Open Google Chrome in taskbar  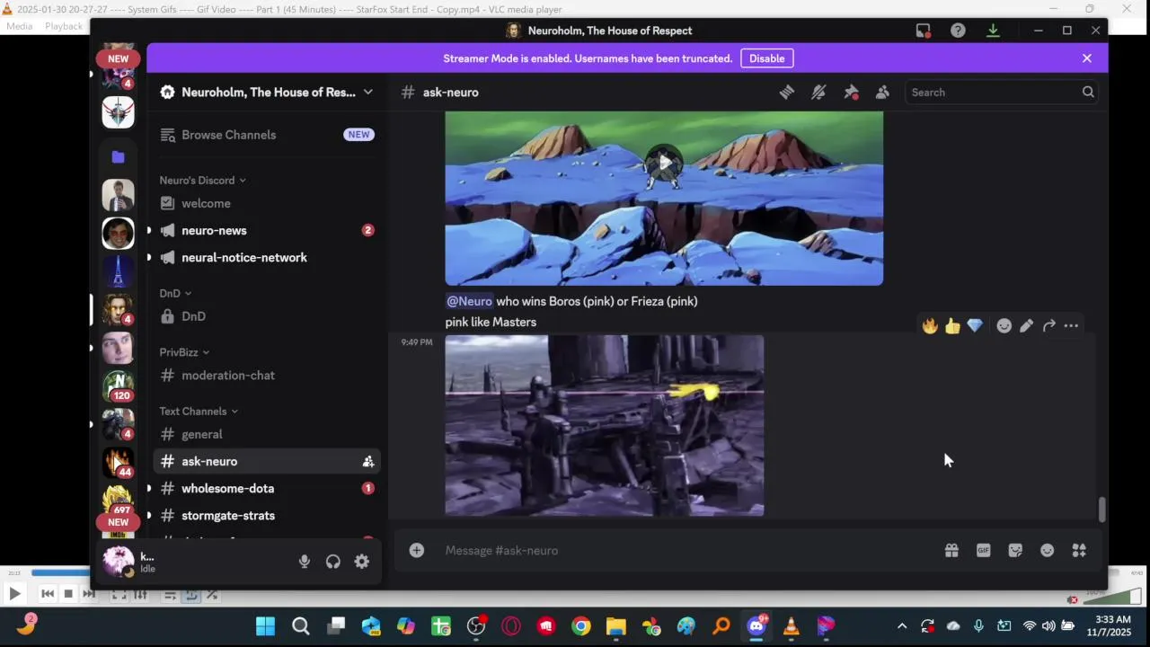[581, 626]
